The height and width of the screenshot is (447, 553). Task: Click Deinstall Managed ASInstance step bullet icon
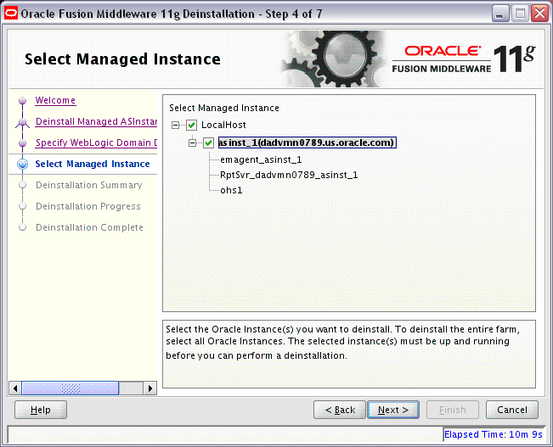pyautogui.click(x=23, y=122)
